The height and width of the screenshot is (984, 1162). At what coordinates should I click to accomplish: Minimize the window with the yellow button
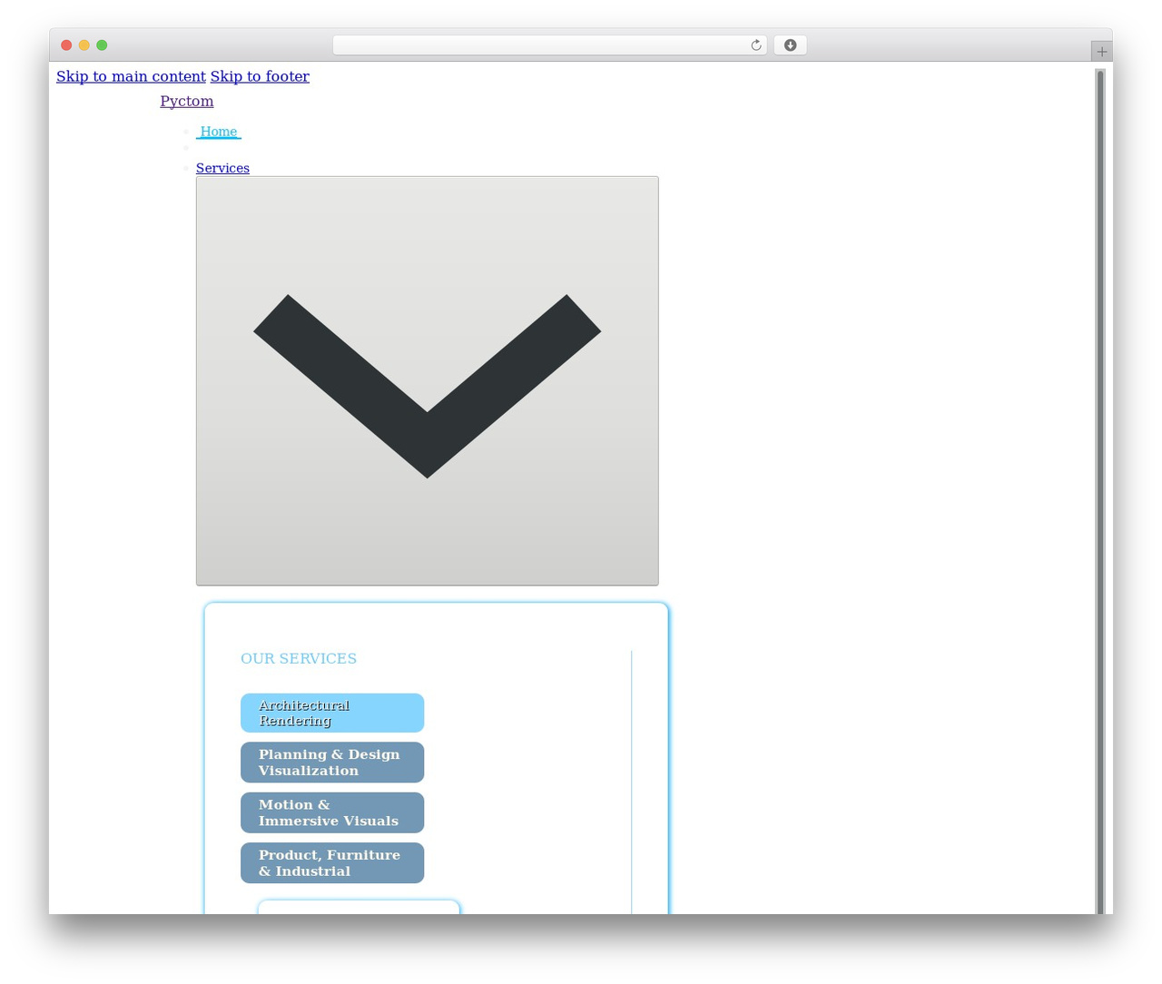(84, 45)
